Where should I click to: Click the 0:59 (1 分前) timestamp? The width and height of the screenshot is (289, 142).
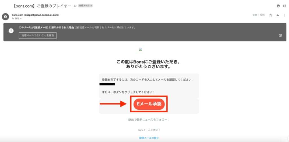coord(259,15)
